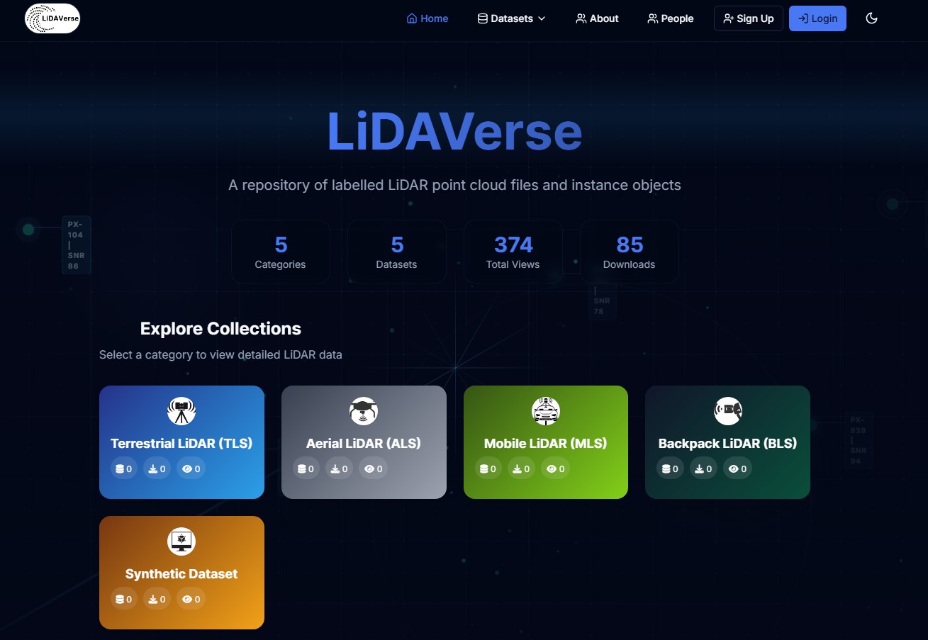
Task: Toggle dark mode with the moon icon
Action: tap(872, 18)
